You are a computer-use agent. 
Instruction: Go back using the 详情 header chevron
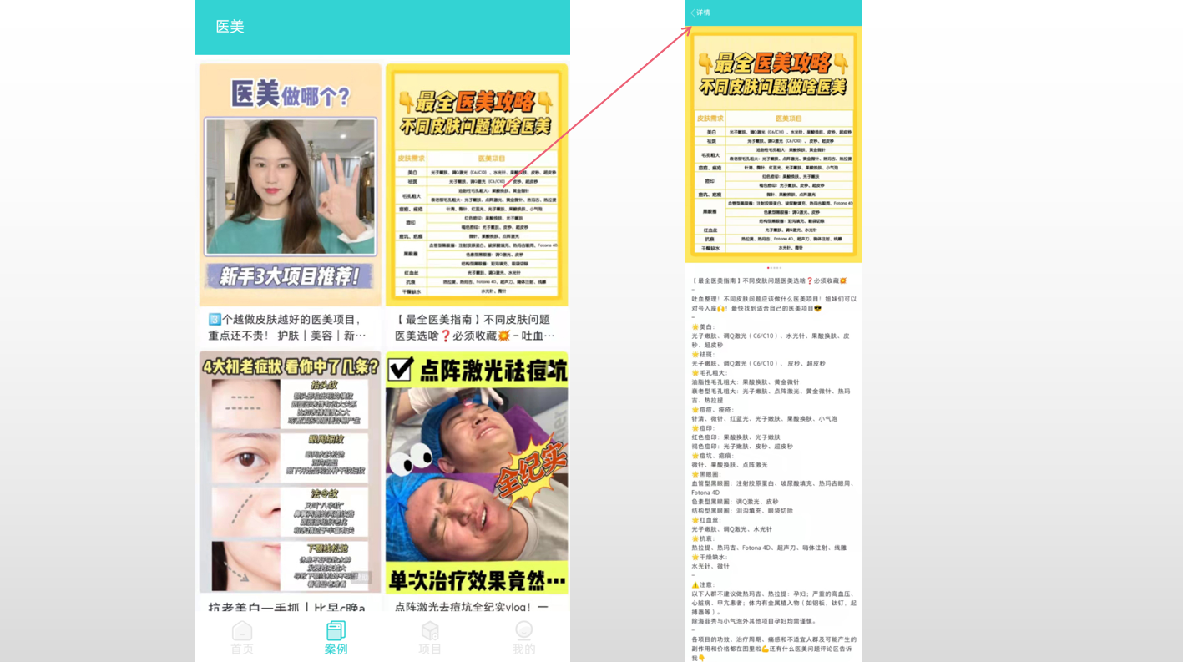click(x=693, y=13)
